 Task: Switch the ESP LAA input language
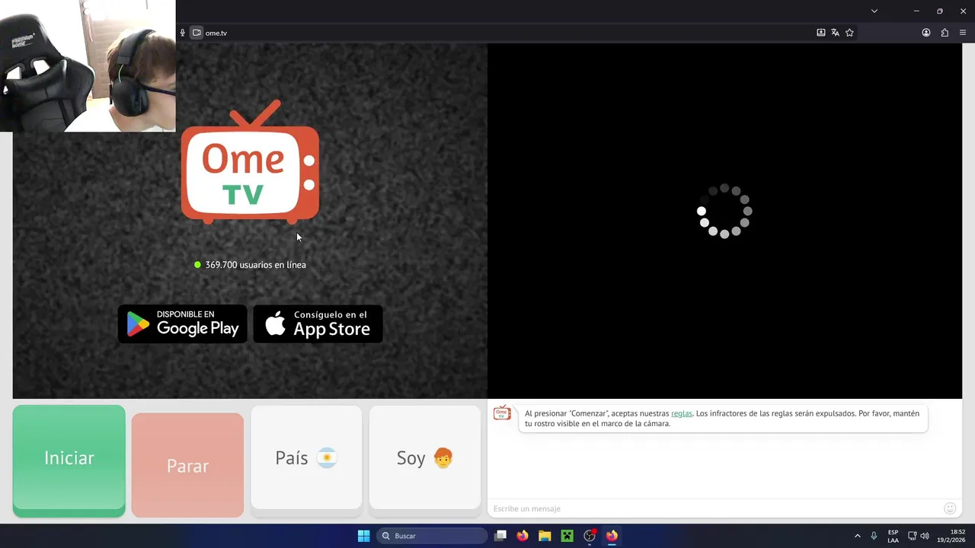[x=893, y=536]
